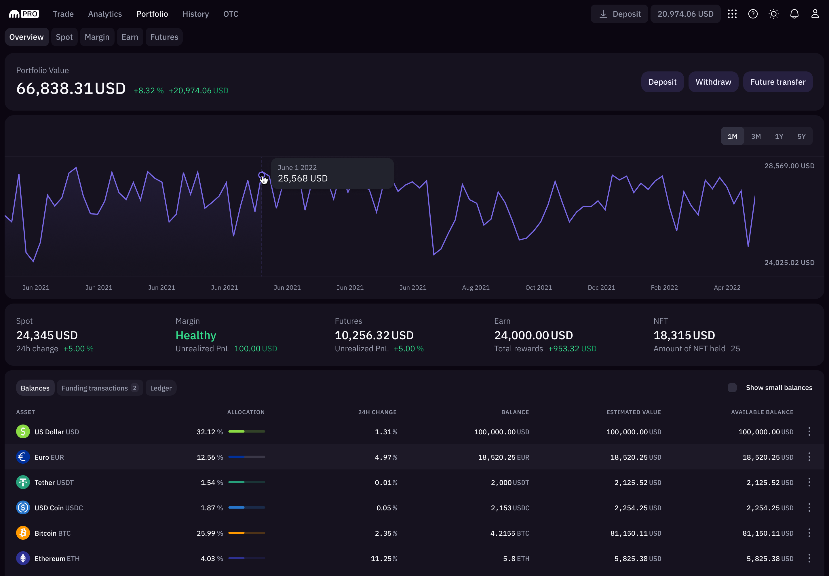Click the Earn 24,000.00 USD value
The width and height of the screenshot is (829, 576).
pos(534,335)
